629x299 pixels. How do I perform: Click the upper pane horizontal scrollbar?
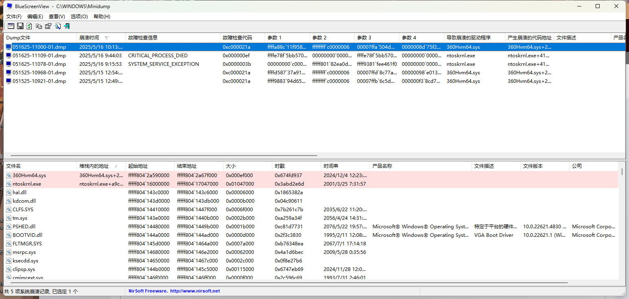(163, 156)
